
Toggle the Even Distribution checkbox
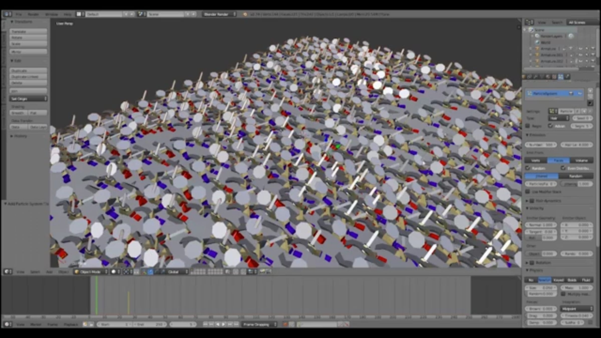click(563, 168)
